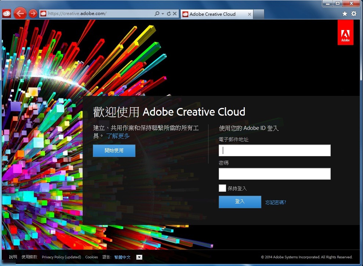This screenshot has height=266, width=363.
Task: Click the Creative Cloud icon in browser corner
Action: tap(7, 14)
